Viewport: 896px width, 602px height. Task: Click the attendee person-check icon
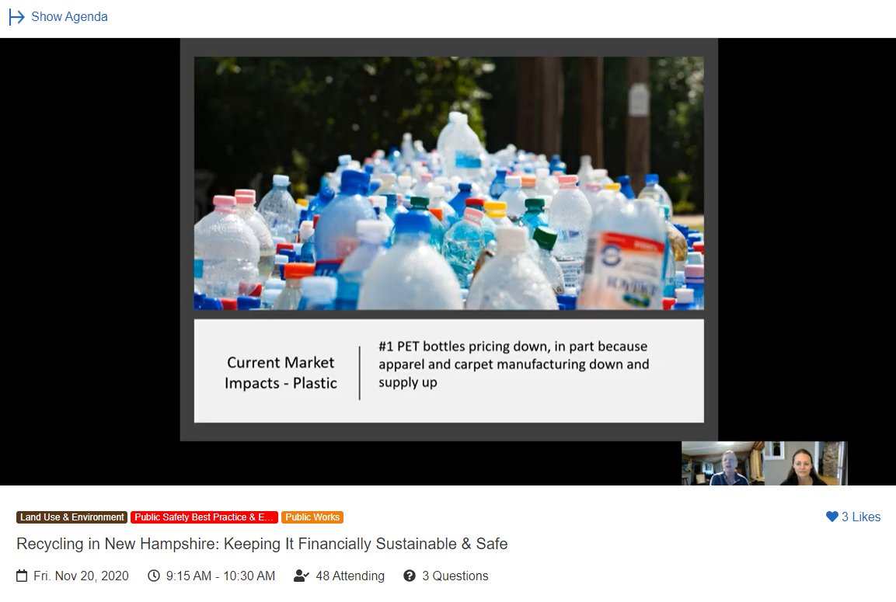click(x=302, y=576)
